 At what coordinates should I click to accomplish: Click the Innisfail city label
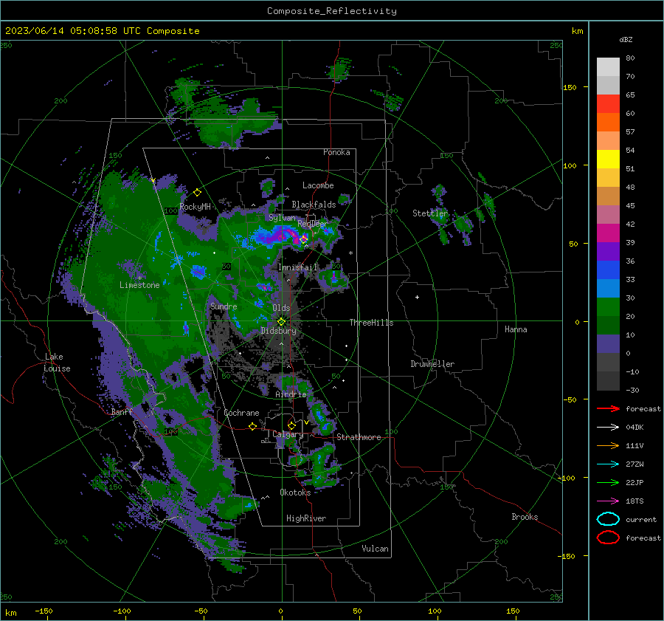(297, 267)
